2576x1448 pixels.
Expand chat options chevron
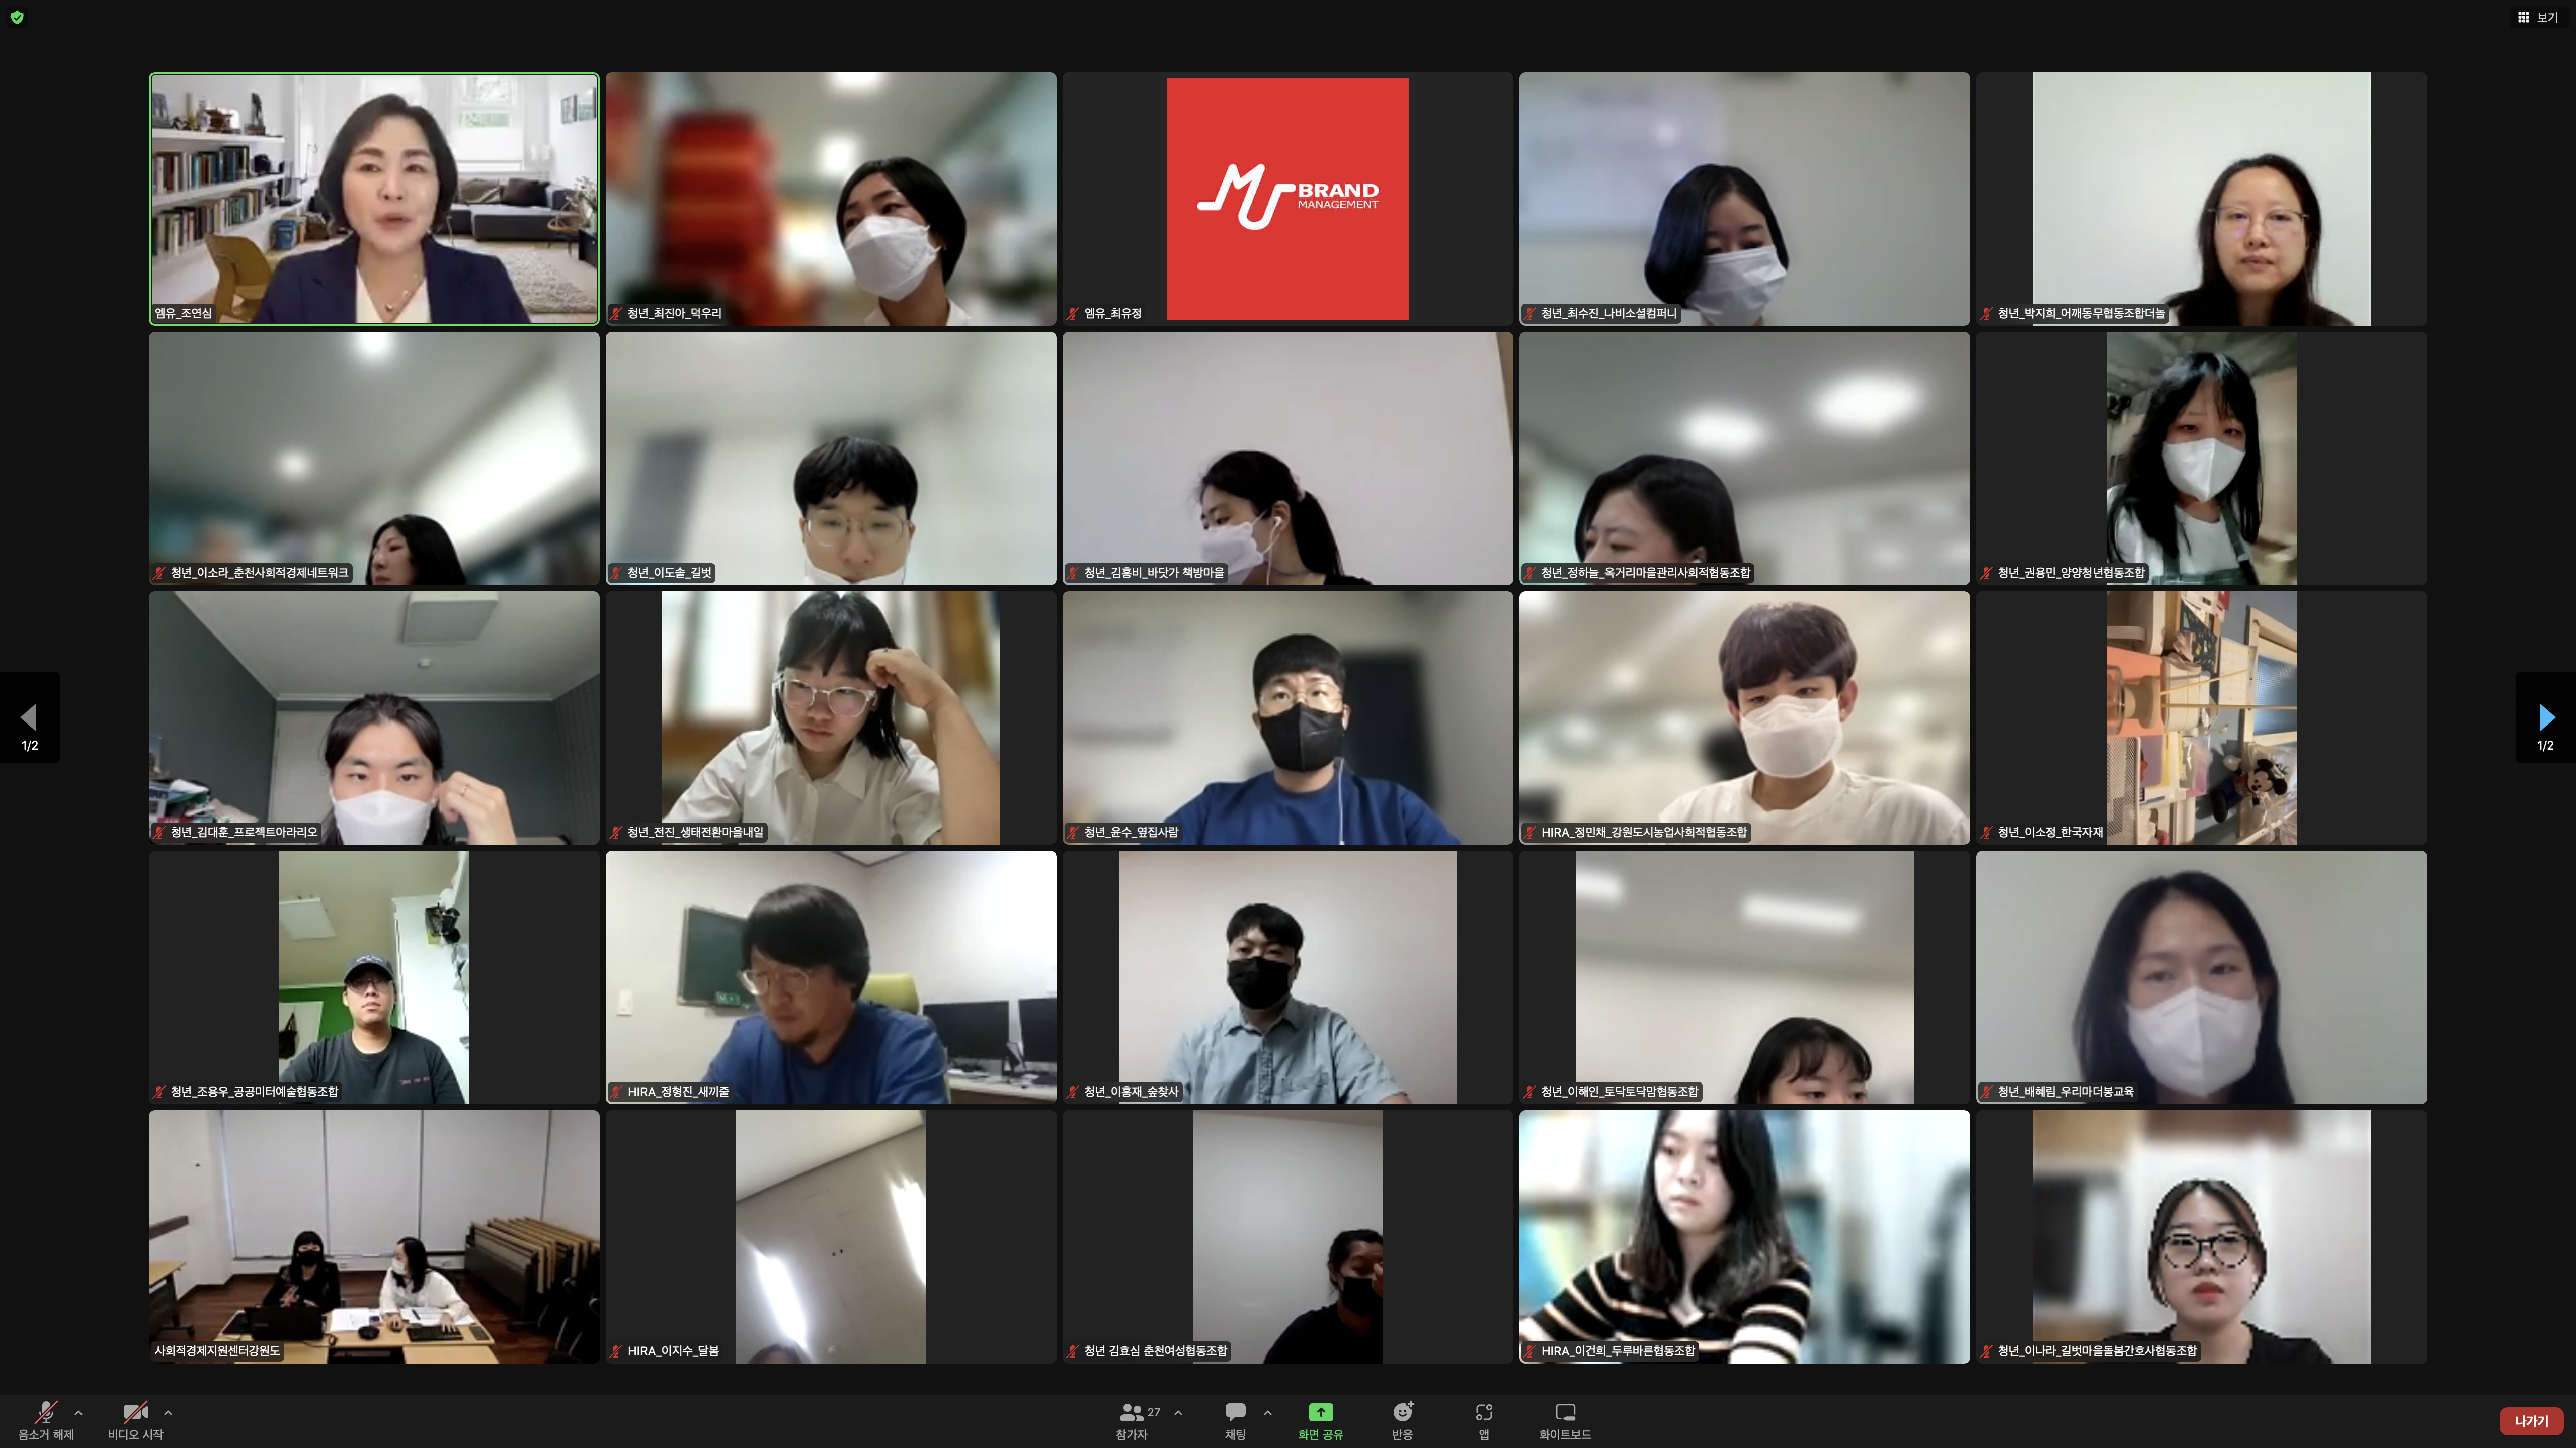tap(1267, 1412)
